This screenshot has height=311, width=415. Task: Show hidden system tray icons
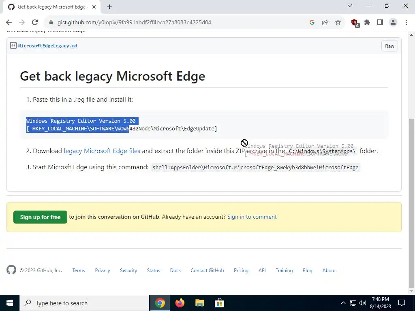tap(343, 303)
